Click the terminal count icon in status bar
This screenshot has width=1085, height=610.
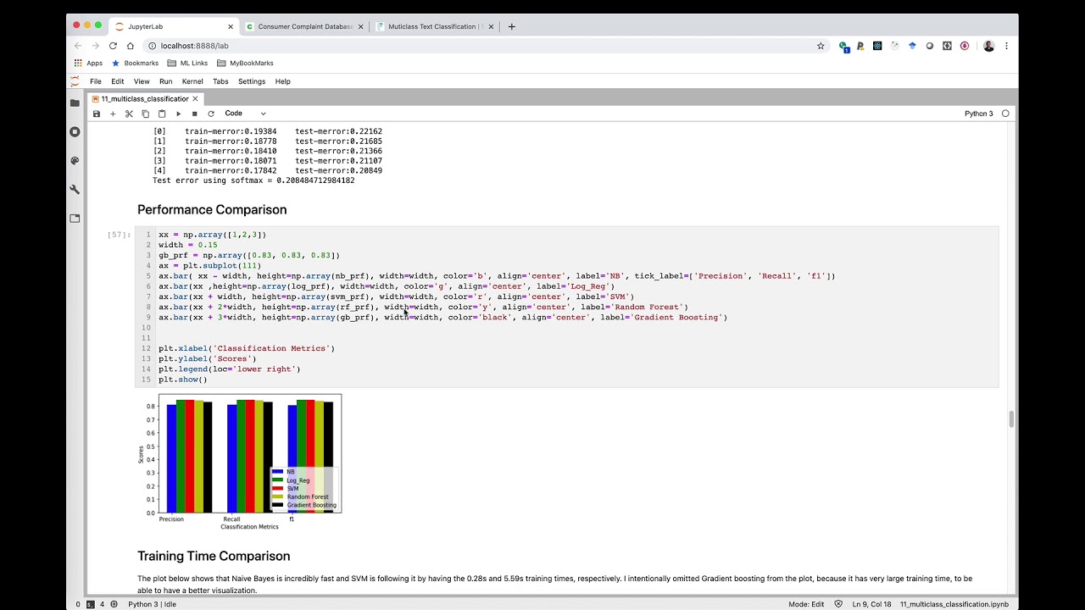(91, 604)
